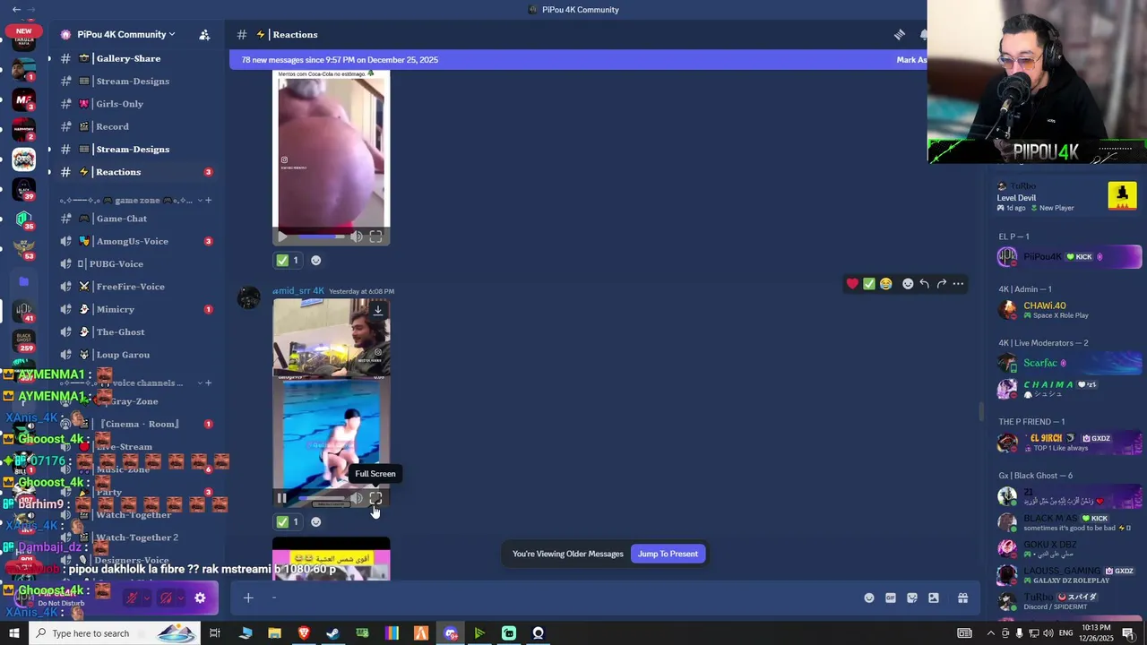Open the apps icon left of the gift button
This screenshot has width=1147, height=645.
point(934,598)
